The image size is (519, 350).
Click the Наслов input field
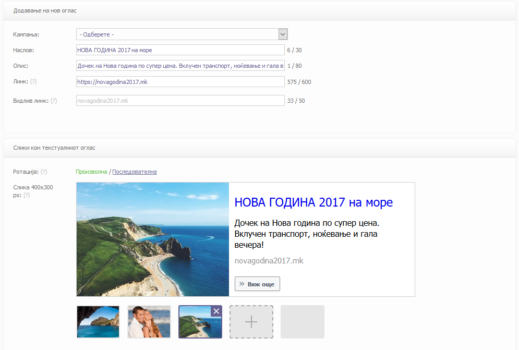[x=180, y=50]
